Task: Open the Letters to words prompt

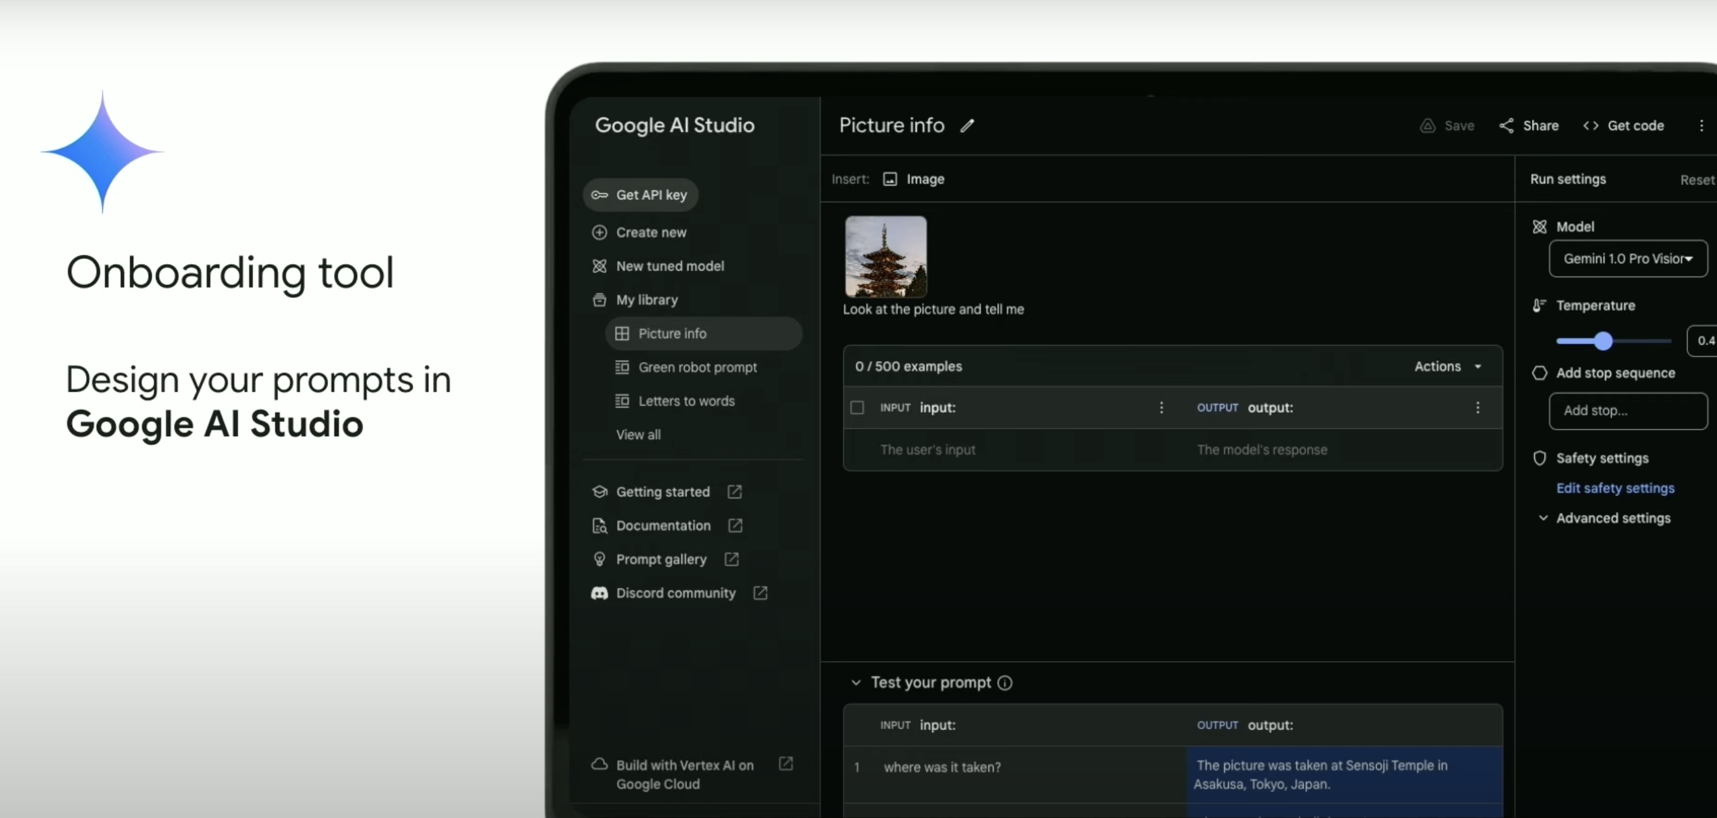Action: [x=686, y=400]
